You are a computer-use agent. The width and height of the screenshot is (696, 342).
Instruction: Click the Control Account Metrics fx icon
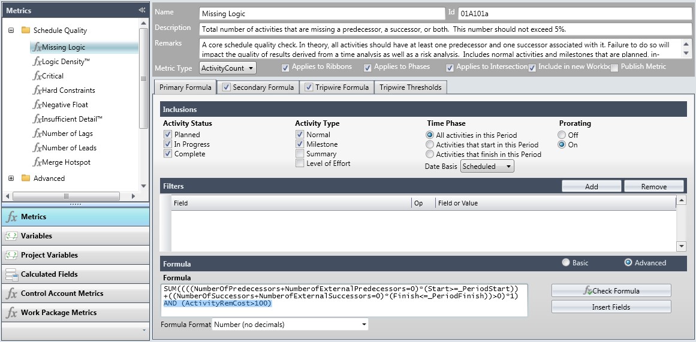pyautogui.click(x=11, y=293)
